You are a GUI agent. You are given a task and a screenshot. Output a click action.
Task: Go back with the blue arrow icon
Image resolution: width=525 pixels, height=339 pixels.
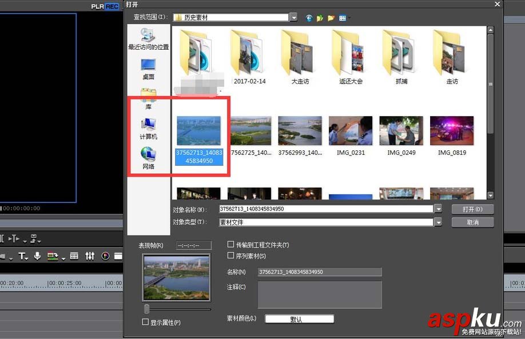click(309, 18)
